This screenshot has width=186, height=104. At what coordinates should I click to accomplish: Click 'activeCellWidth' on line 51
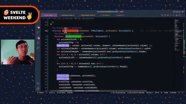point(69,49)
